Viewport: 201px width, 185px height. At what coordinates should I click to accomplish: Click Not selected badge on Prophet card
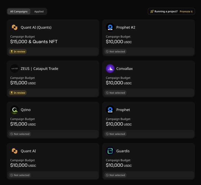pos(115,134)
